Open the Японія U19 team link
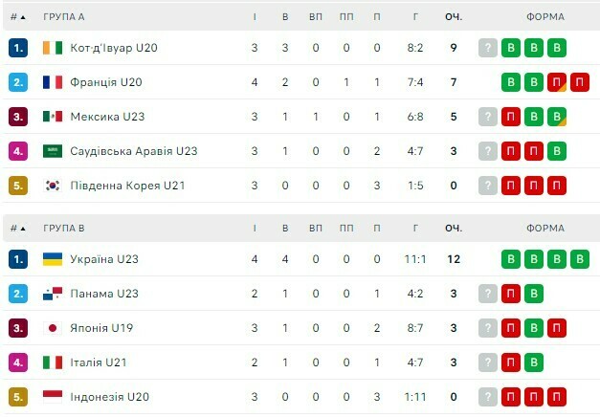The height and width of the screenshot is (417, 600). (x=101, y=328)
